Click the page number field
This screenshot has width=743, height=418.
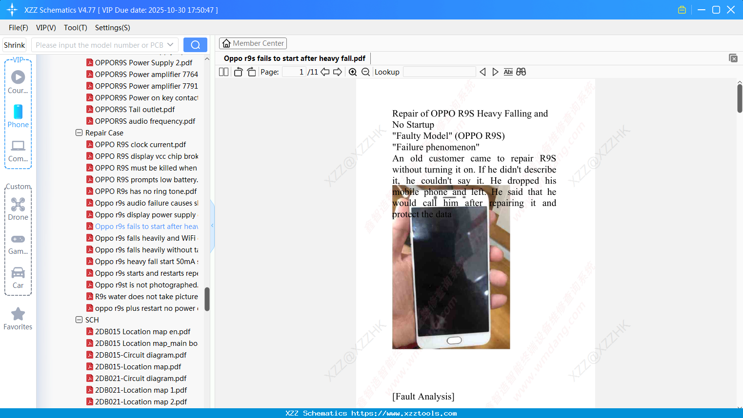294,72
